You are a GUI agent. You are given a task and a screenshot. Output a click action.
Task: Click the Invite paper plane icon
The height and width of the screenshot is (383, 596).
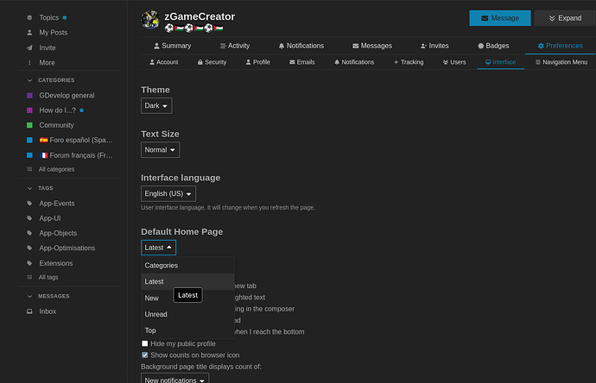[x=29, y=47]
